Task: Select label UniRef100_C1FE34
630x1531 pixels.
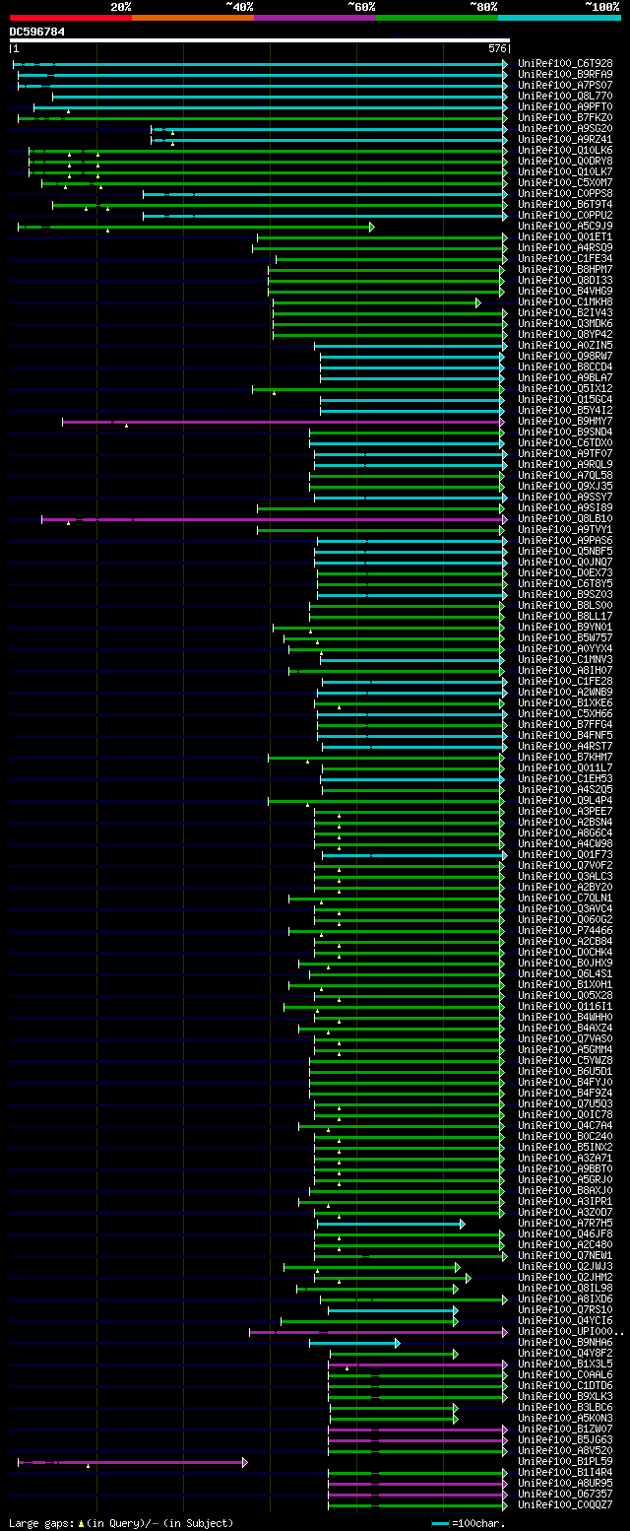Action: (565, 259)
